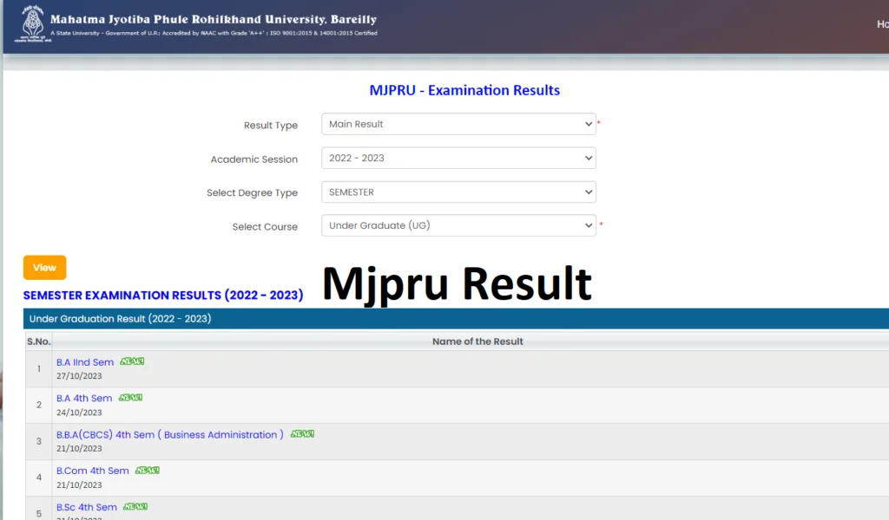Open the B.Sc 4th Sem result
Viewport: 889px width, 520px height.
pyautogui.click(x=86, y=508)
